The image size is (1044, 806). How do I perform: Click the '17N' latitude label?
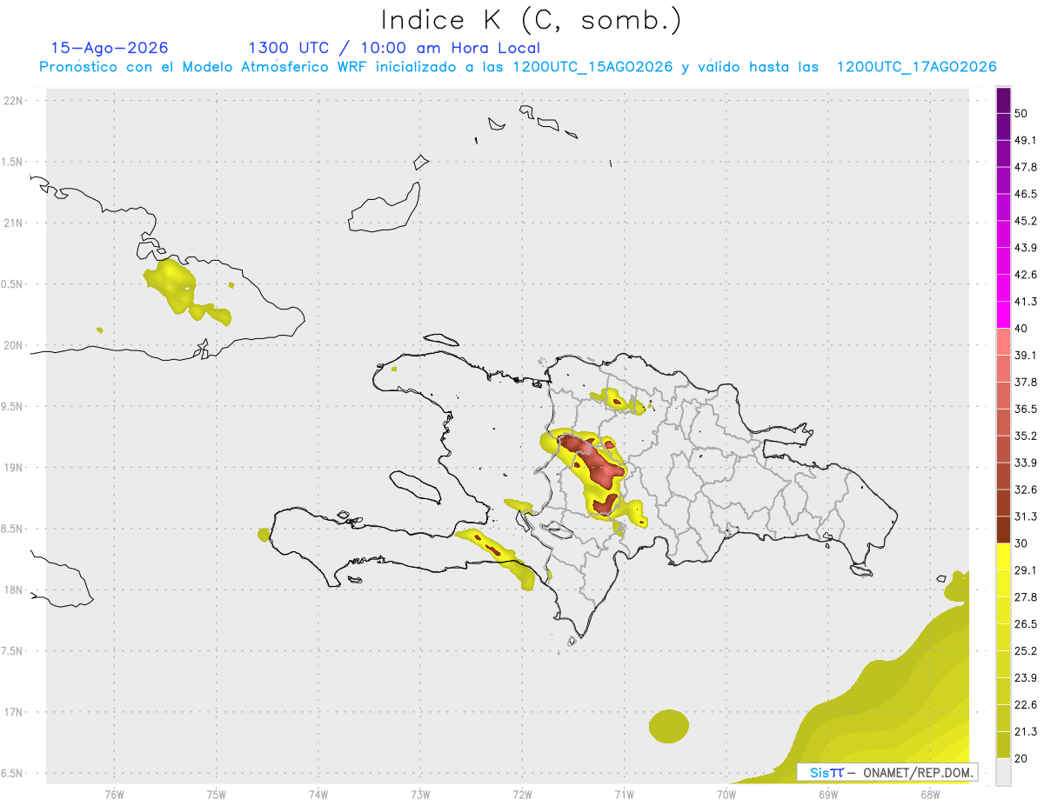(x=15, y=712)
